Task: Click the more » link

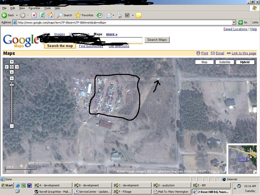Action: pos(112,34)
